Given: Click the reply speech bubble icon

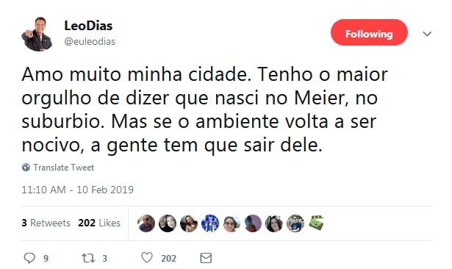Looking at the screenshot, I should pos(29,258).
